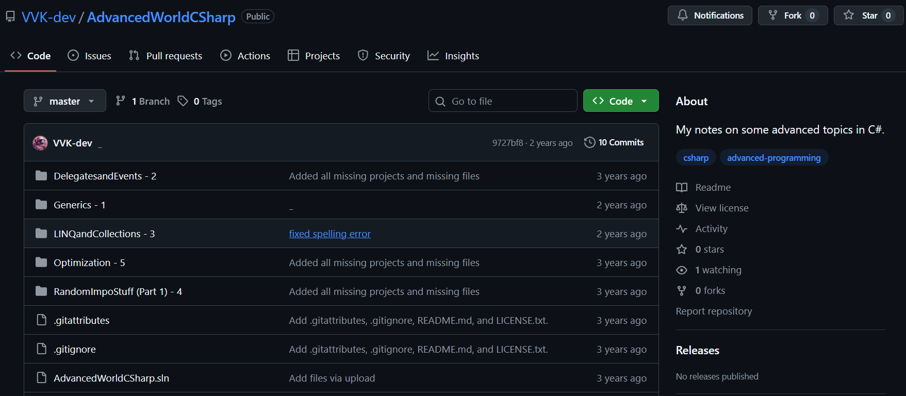
Task: Jump to the Readme section
Action: tap(703, 187)
